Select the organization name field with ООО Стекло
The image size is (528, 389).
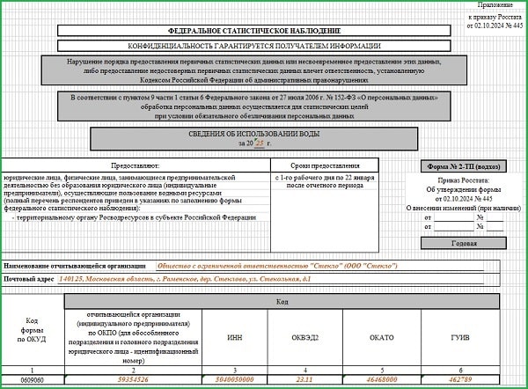(x=276, y=265)
